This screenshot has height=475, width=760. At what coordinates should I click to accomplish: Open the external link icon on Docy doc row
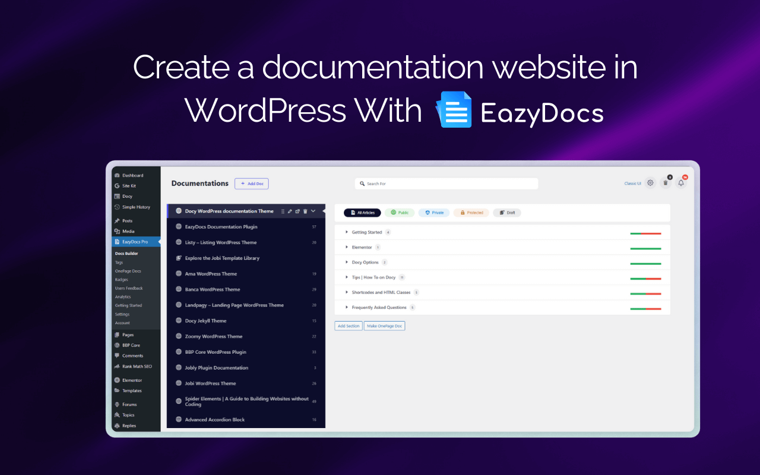[x=297, y=211]
